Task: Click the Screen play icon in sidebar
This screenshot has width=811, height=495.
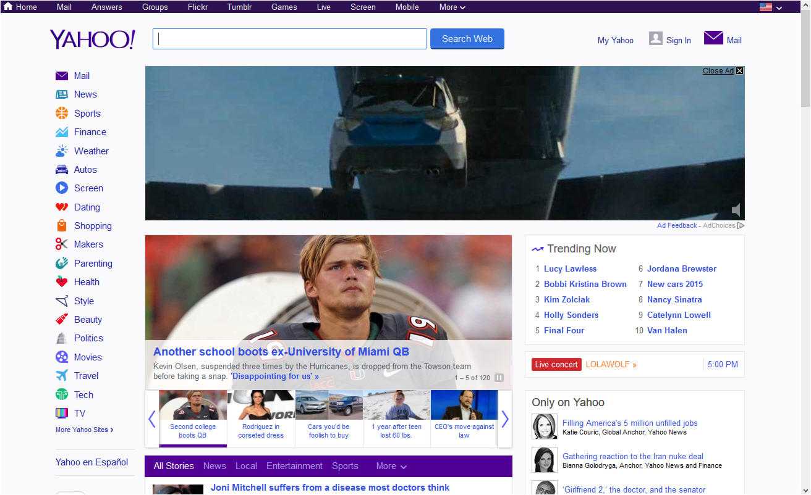Action: [62, 188]
